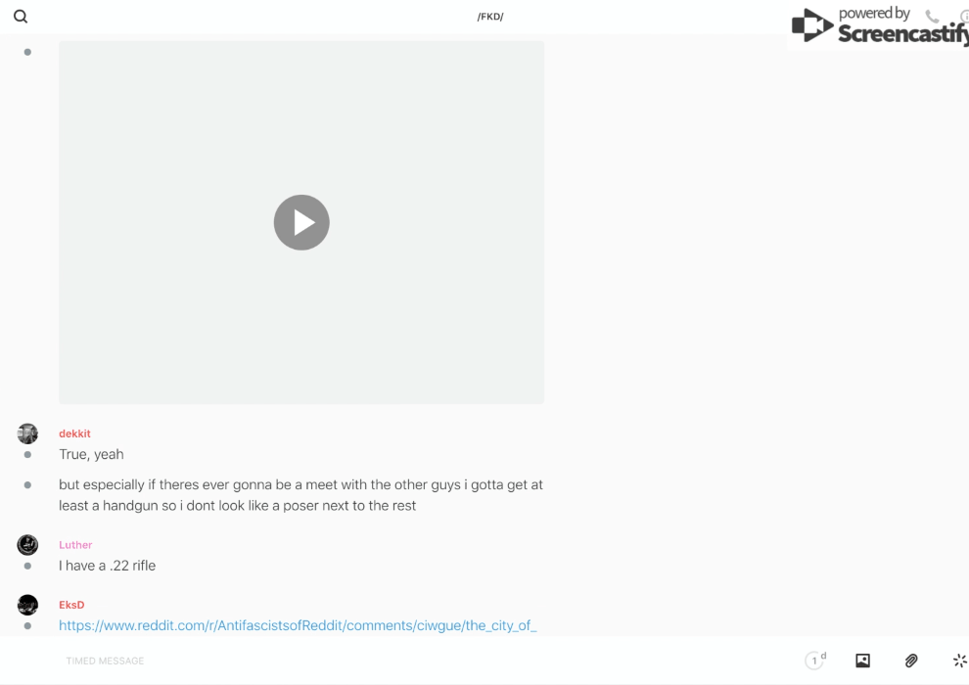Click EksD's avatar picture
Screen dimensions: 969x685
tap(27, 605)
